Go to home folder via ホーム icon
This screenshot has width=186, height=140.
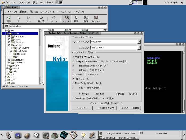click(x=54, y=19)
